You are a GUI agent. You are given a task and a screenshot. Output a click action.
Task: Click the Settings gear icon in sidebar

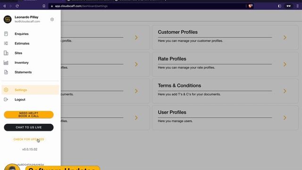pos(6,90)
